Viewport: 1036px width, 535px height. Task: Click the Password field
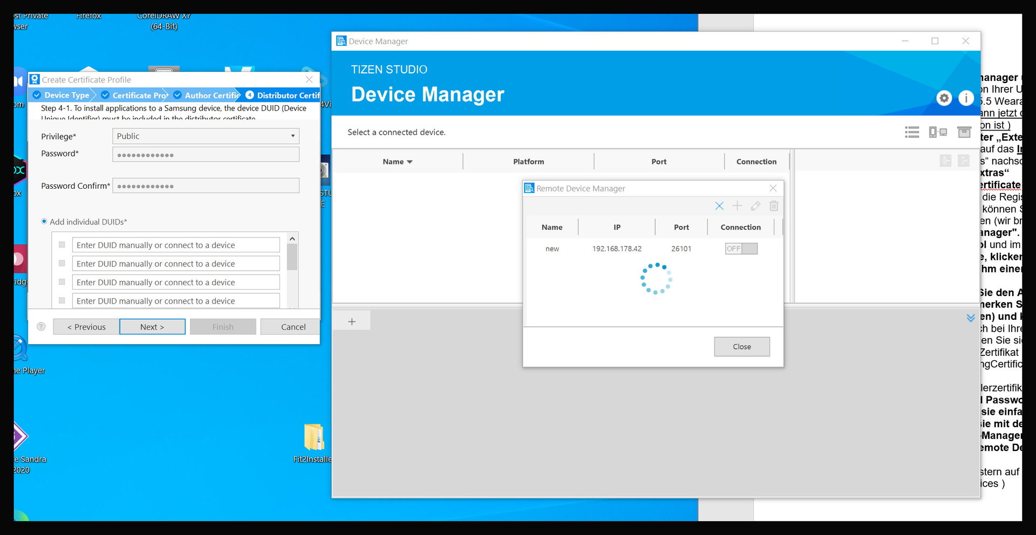point(206,155)
